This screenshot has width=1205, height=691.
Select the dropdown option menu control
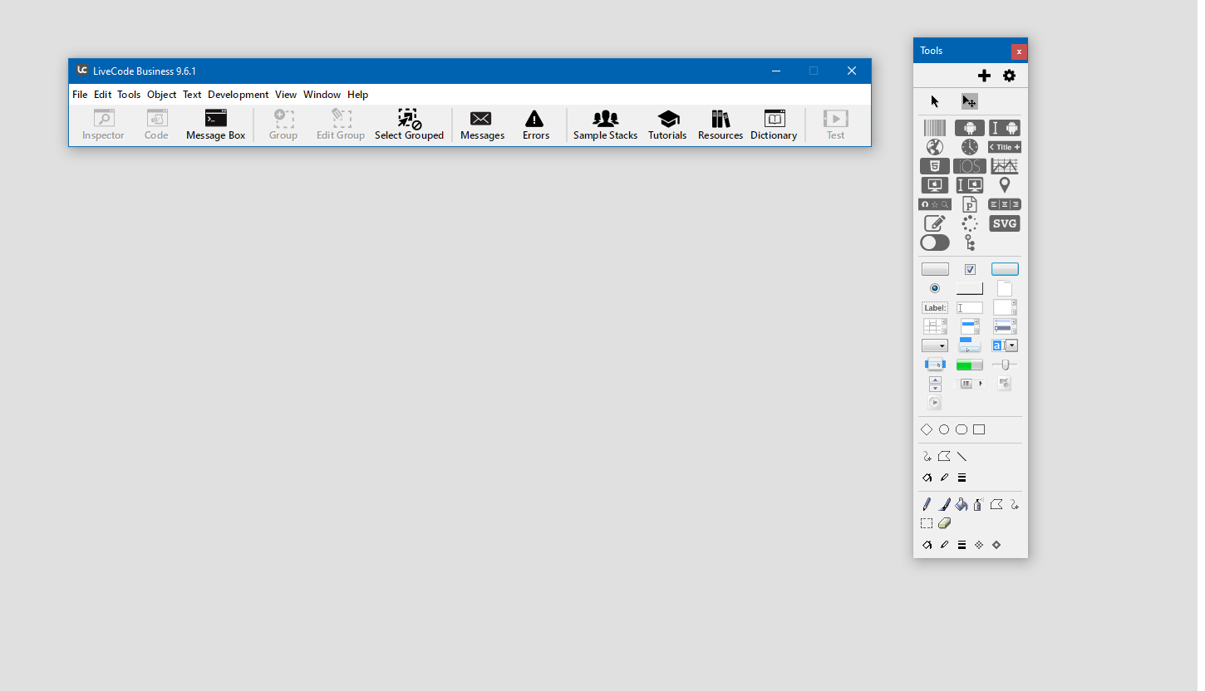tap(935, 345)
